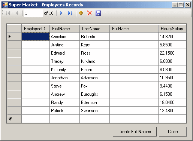Click the salary value 12.4800
The height and width of the screenshot is (141, 193).
coord(172,111)
